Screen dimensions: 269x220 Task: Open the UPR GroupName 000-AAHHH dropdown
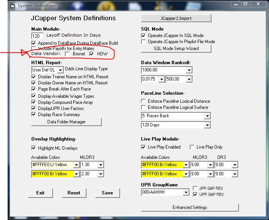(x=186, y=192)
